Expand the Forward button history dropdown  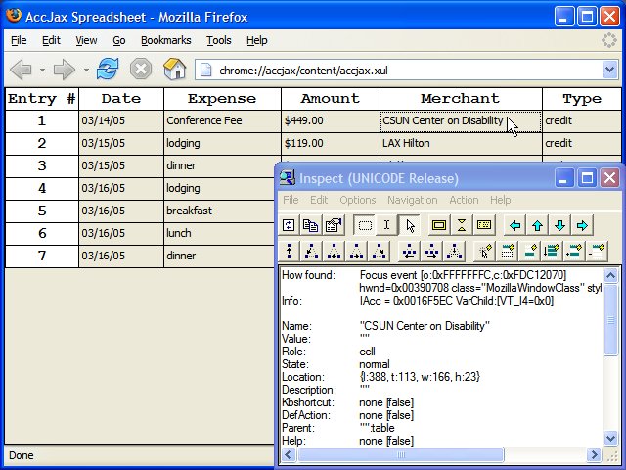coord(86,70)
